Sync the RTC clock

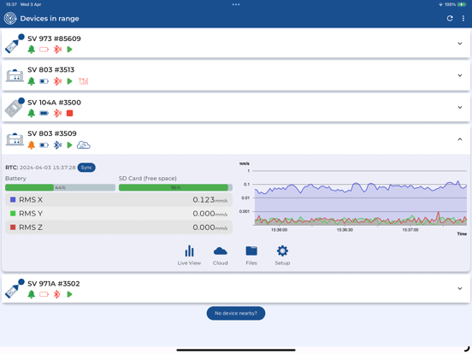click(86, 168)
